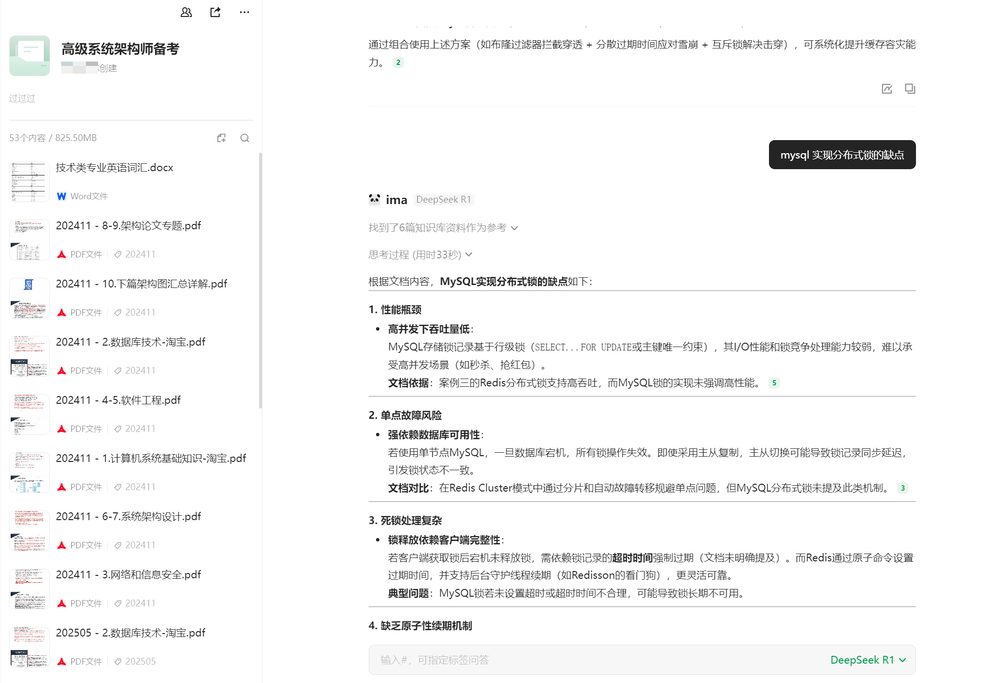Open 技术类专业英语词汇.docx file
The height and width of the screenshot is (683, 981).
coord(114,168)
